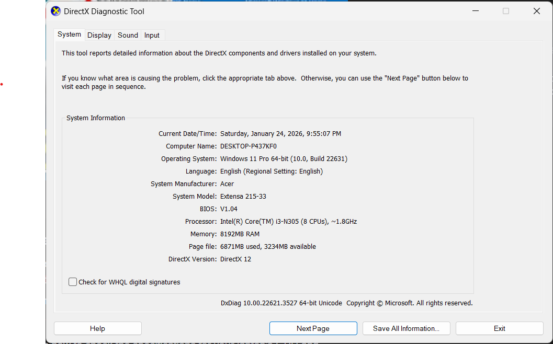
Task: Click the Windows 11 Pro 64-bit value
Action: pos(284,159)
